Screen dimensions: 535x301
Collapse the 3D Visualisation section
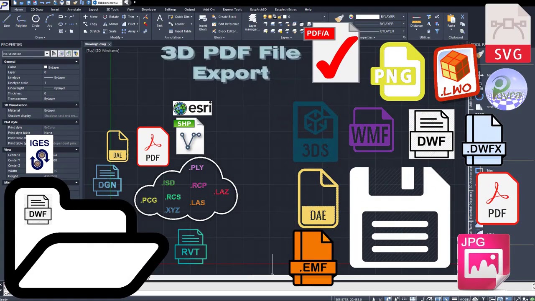[x=76, y=105]
